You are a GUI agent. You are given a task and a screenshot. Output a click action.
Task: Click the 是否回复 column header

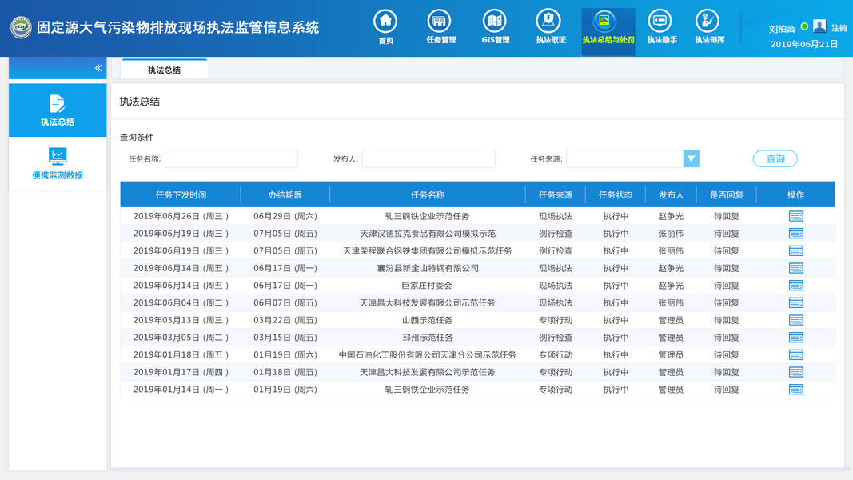[x=726, y=195]
